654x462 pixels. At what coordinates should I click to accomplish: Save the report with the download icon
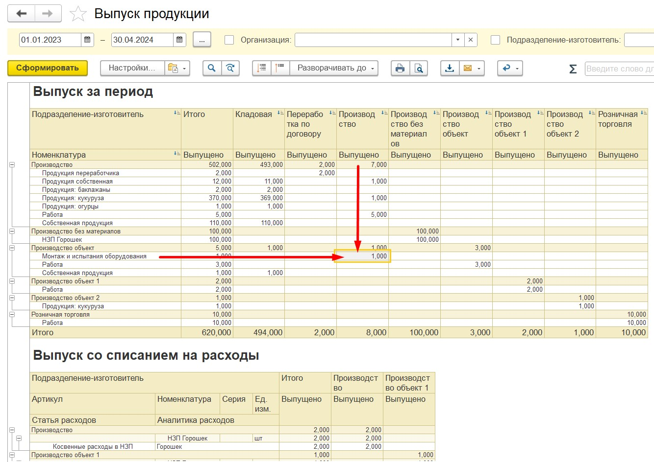click(x=450, y=68)
